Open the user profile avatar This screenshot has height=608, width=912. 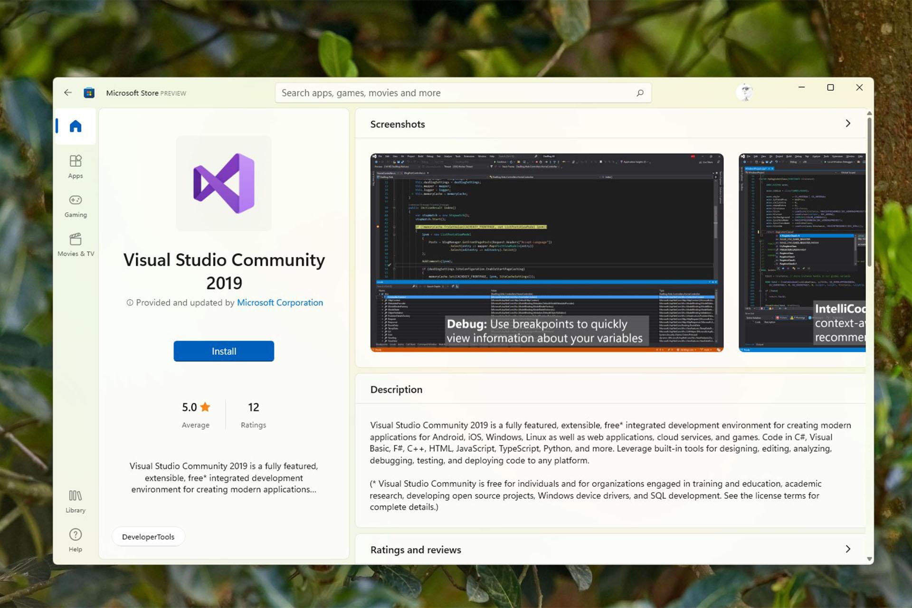[745, 92]
